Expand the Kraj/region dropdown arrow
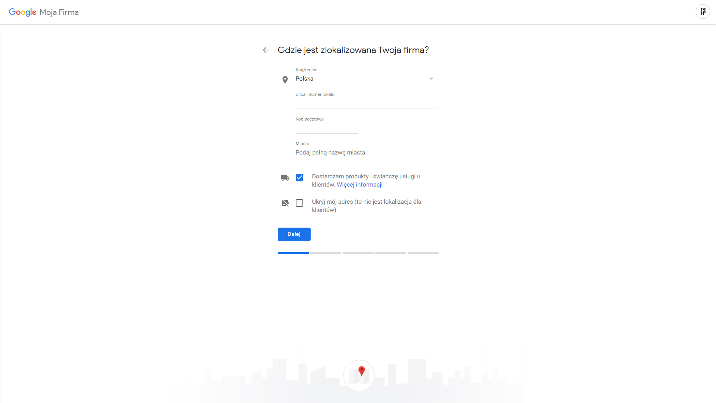 pyautogui.click(x=431, y=79)
